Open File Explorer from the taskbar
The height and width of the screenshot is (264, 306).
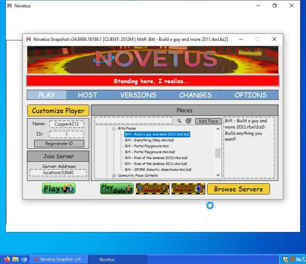[x=15, y=259]
